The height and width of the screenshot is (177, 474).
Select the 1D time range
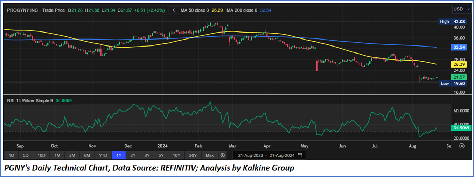11,155
